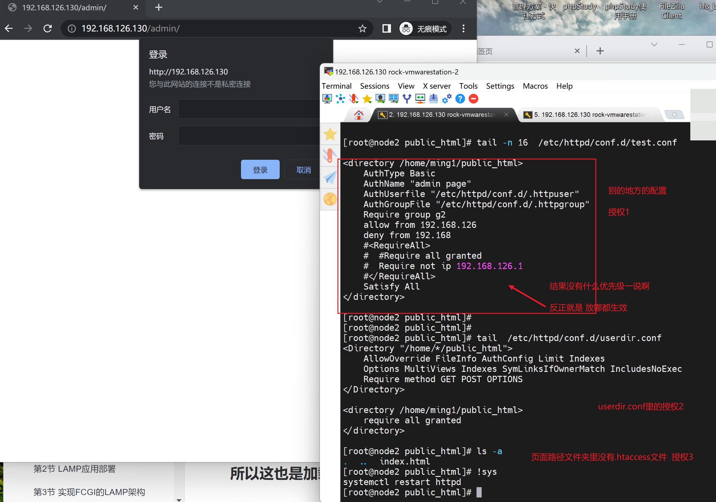Toggle Chrome side panel icon

pos(386,29)
